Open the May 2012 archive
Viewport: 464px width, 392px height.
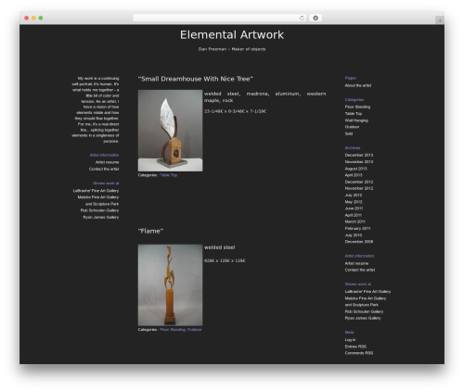354,202
